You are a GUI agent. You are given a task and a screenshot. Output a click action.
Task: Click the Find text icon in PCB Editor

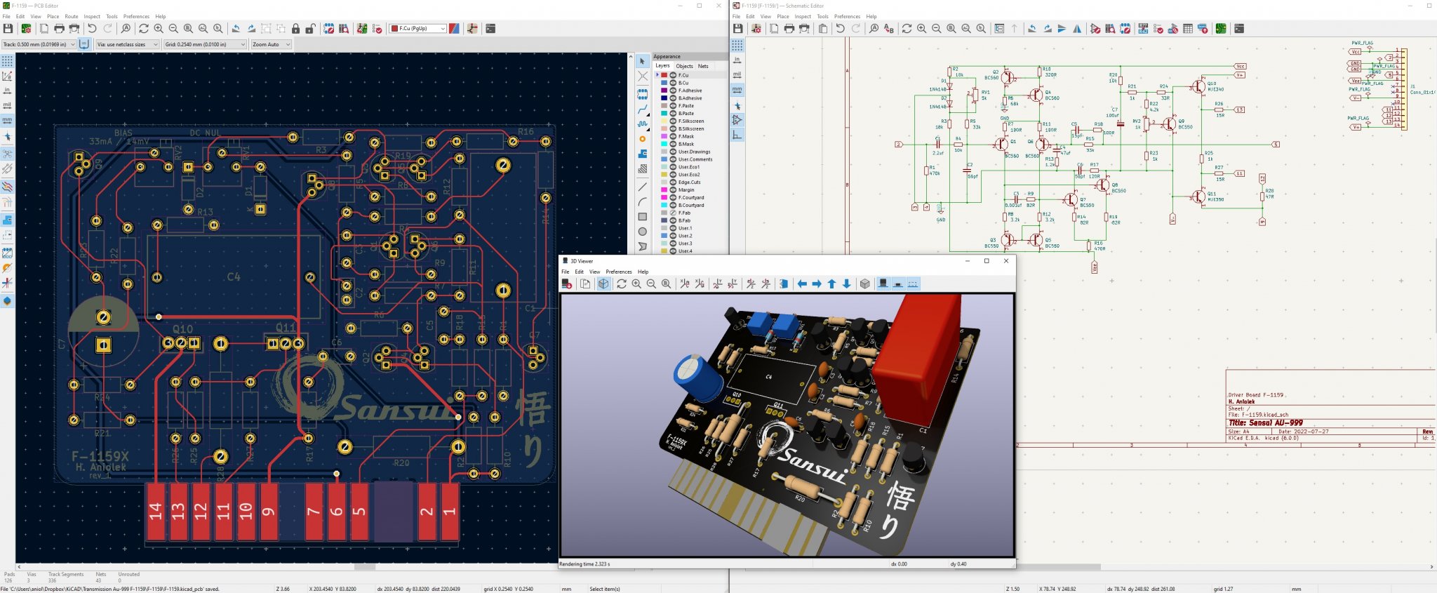pos(126,29)
